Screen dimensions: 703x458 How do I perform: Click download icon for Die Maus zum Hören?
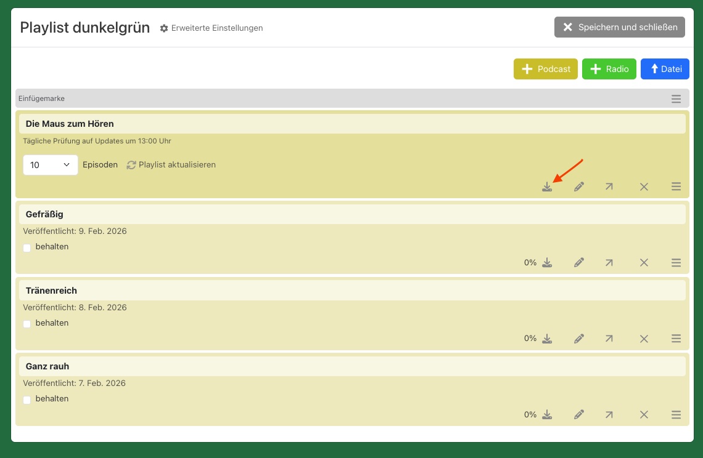coord(547,187)
